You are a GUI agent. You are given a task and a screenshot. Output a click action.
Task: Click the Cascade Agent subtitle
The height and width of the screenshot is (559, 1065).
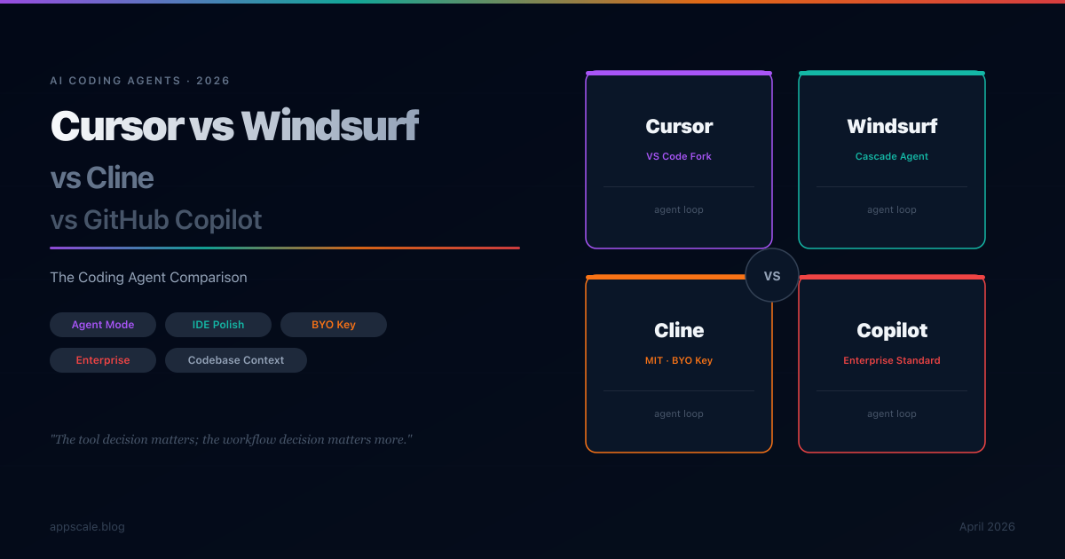point(892,157)
